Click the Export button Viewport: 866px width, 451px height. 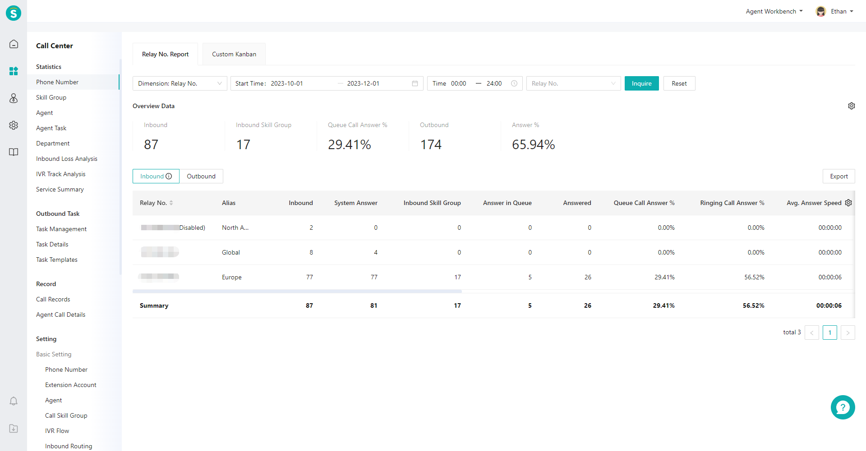coord(839,176)
